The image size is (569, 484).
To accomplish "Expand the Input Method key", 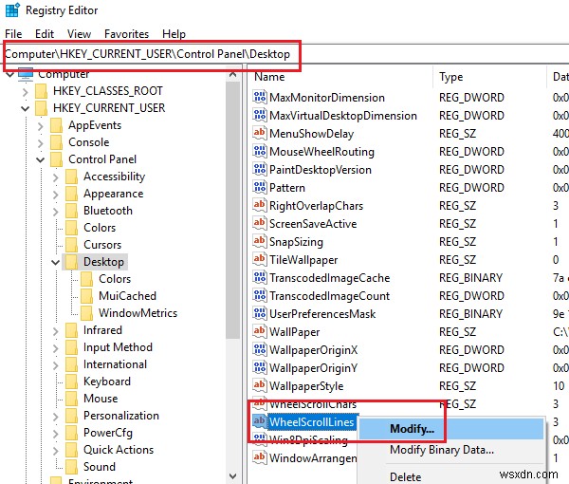I will [x=56, y=348].
